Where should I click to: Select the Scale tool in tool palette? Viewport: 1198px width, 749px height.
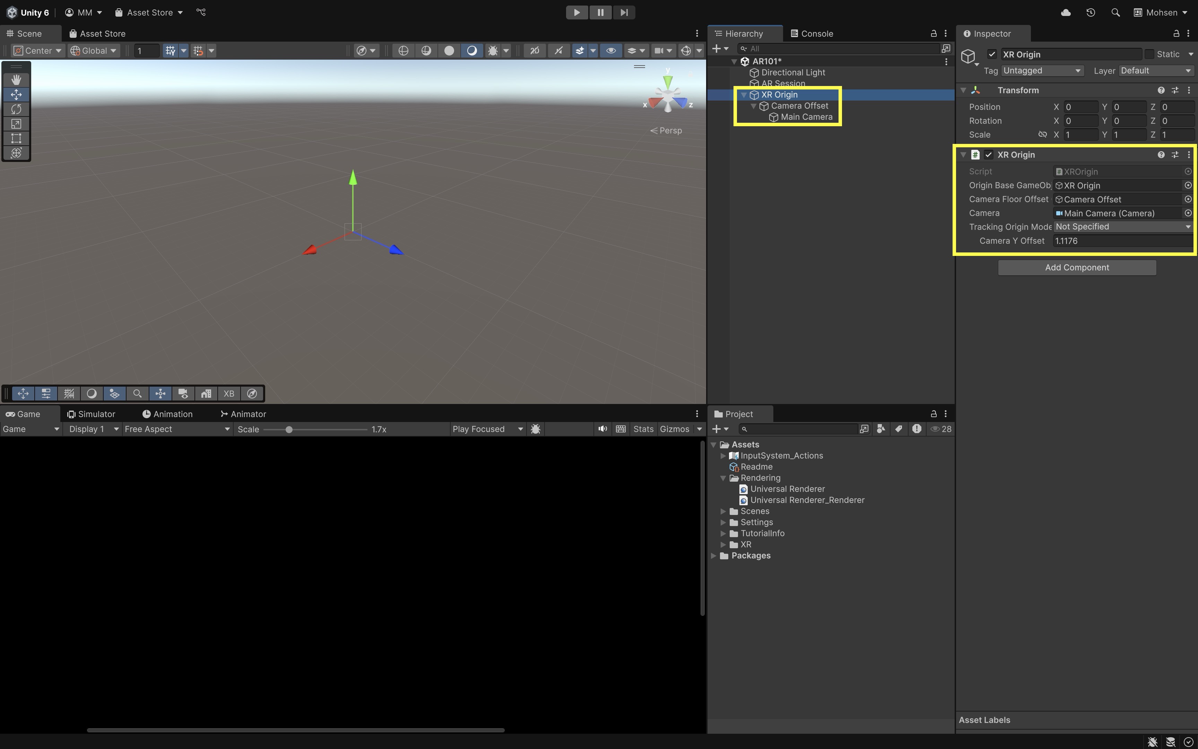coord(16,124)
